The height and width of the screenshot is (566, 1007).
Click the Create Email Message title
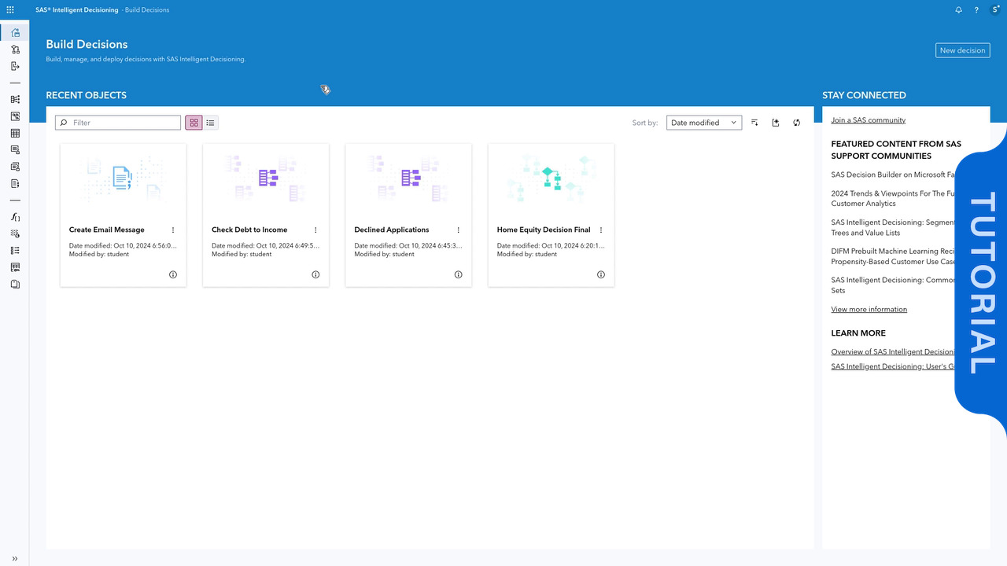coord(107,230)
